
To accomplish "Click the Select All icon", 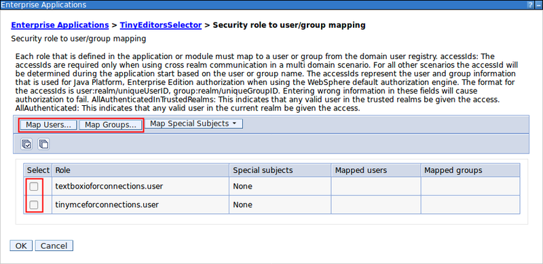I will tap(26, 144).
